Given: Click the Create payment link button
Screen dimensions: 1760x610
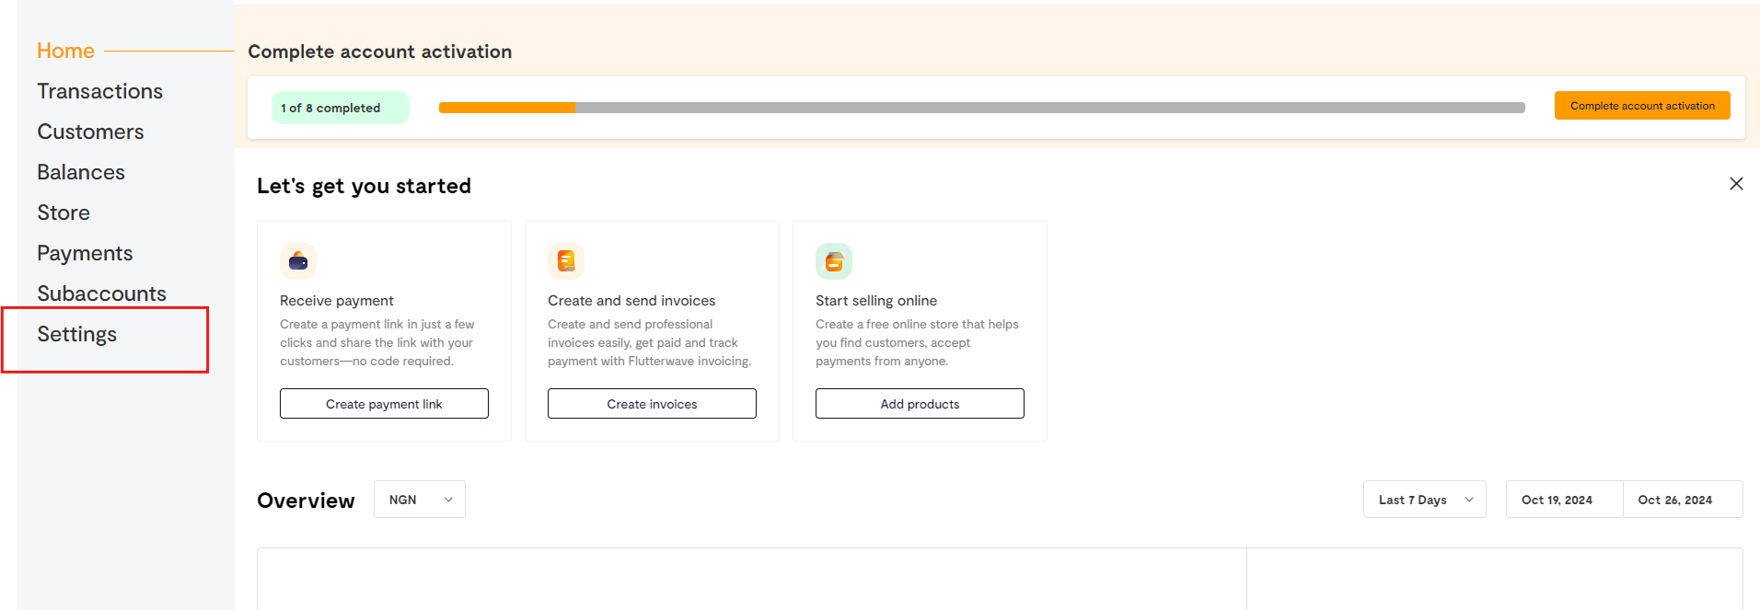Looking at the screenshot, I should (384, 404).
